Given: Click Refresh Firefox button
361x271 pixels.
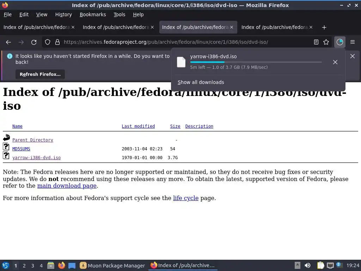Looking at the screenshot, I should click(40, 74).
